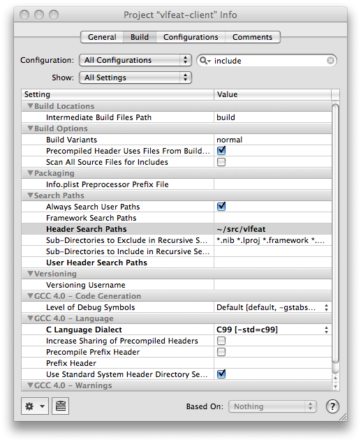Click the include search input field
This screenshot has width=361, height=442.
click(x=266, y=61)
